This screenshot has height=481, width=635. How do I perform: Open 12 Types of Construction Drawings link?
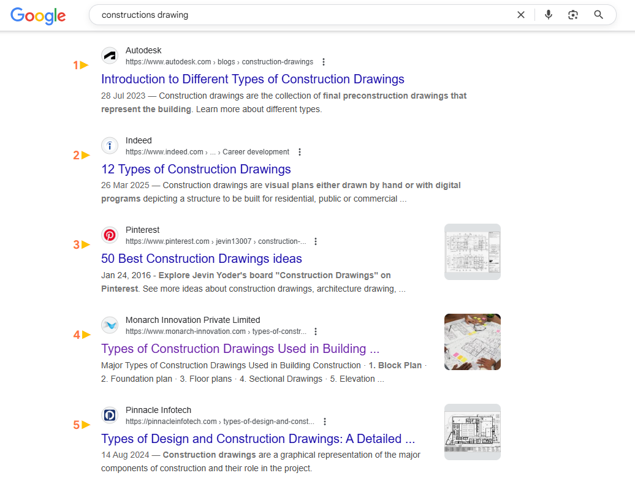coord(196,169)
